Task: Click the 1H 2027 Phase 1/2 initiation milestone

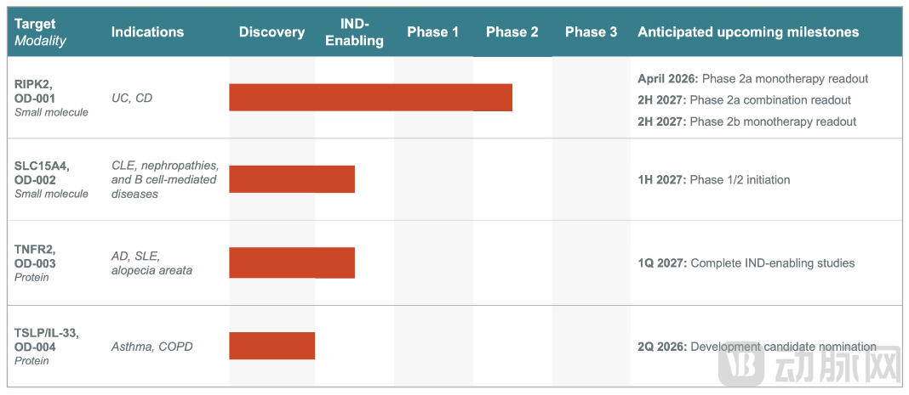Action: click(713, 180)
